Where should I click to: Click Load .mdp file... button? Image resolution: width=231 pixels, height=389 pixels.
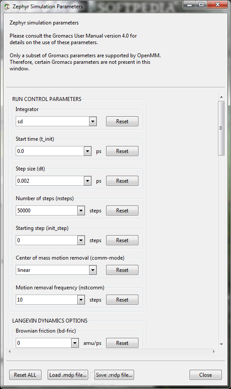click(x=68, y=375)
